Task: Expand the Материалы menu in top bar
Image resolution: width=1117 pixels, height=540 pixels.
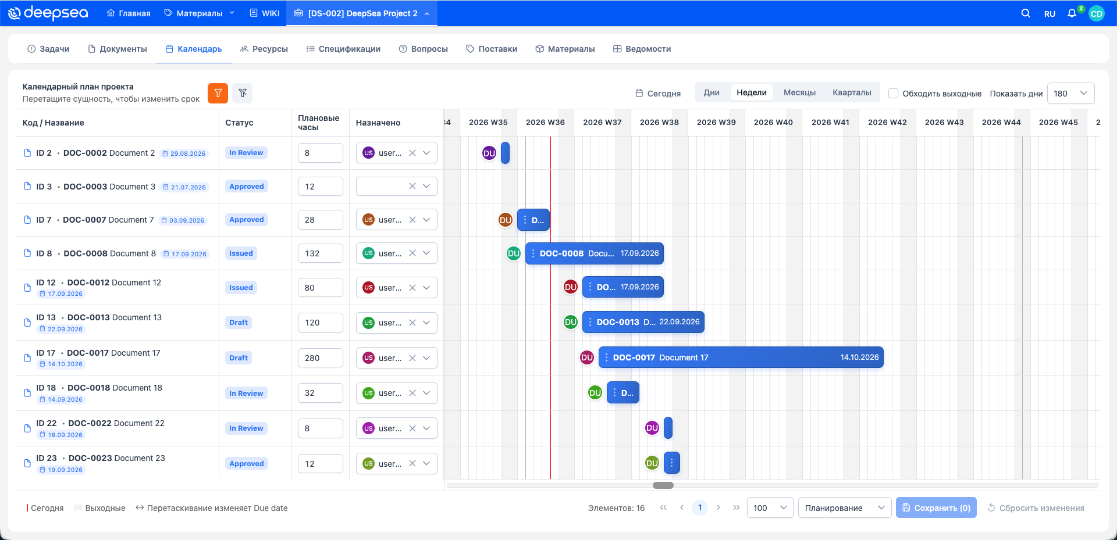Action: click(199, 13)
